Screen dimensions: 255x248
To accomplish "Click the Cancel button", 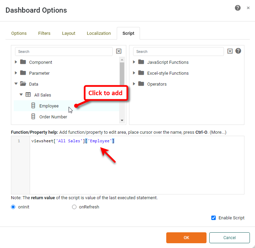I will point(229,237).
